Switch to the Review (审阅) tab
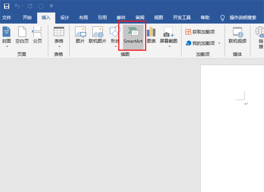The image size is (264, 192). [140, 18]
